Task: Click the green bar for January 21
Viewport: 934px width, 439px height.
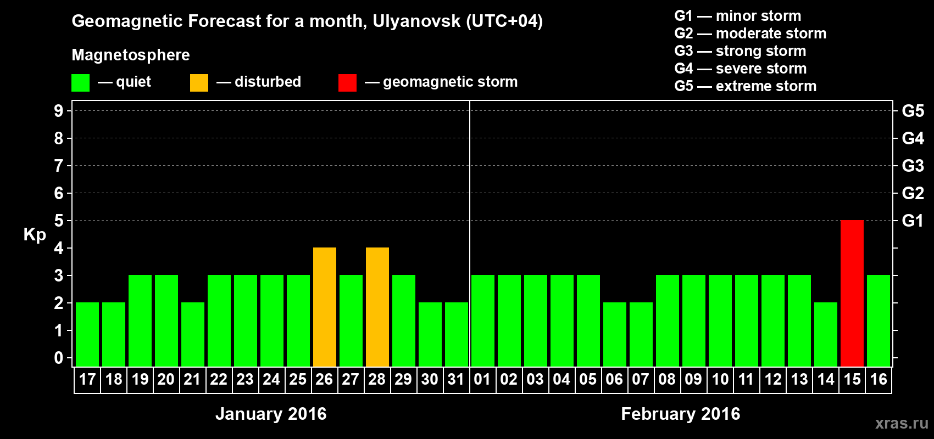Action: point(193,334)
